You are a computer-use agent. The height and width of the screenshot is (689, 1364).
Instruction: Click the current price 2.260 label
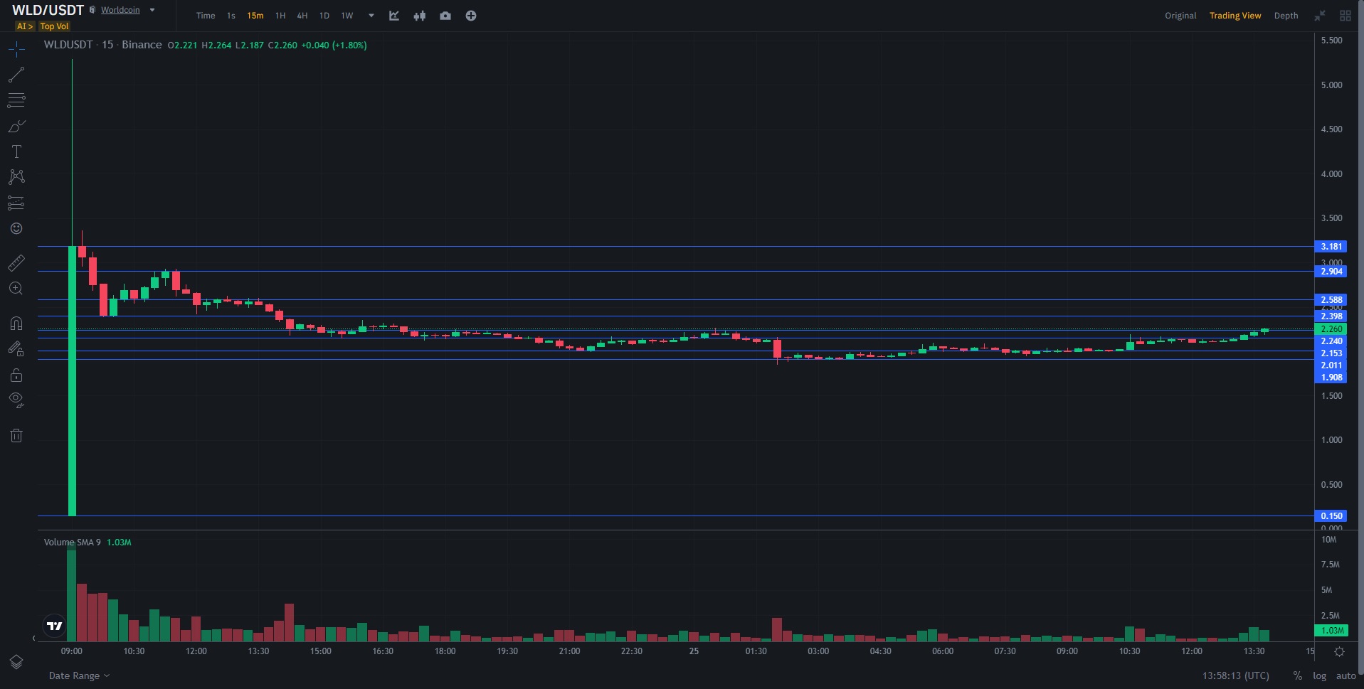pos(1331,329)
